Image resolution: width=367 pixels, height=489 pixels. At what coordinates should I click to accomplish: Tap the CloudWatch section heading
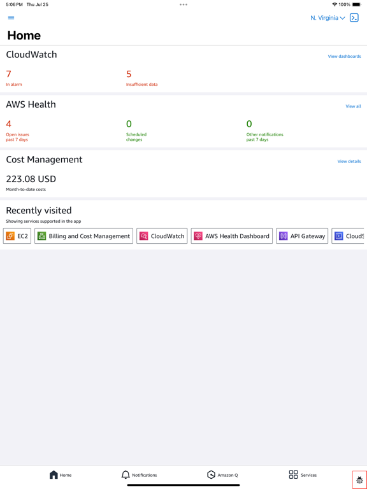(x=31, y=55)
